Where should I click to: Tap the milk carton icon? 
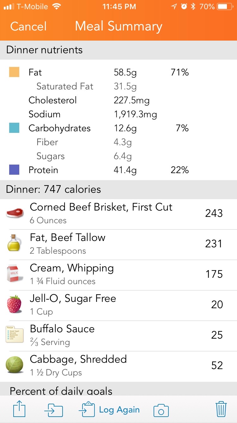pos(15,274)
